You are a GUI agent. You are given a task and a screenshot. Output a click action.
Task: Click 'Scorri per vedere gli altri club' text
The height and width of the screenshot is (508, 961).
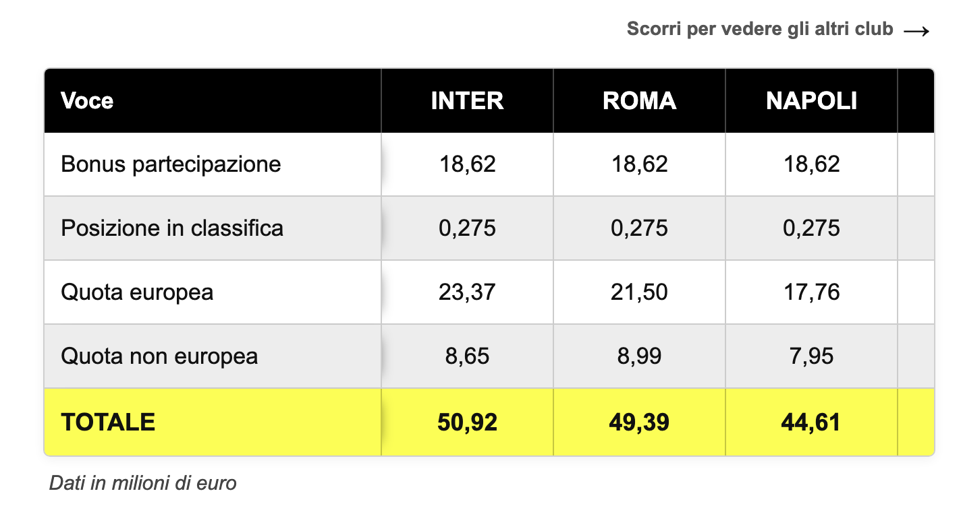click(x=760, y=30)
